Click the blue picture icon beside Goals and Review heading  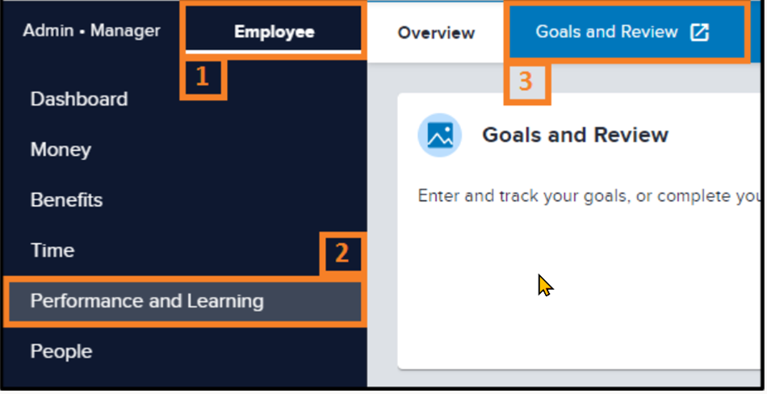(x=440, y=135)
